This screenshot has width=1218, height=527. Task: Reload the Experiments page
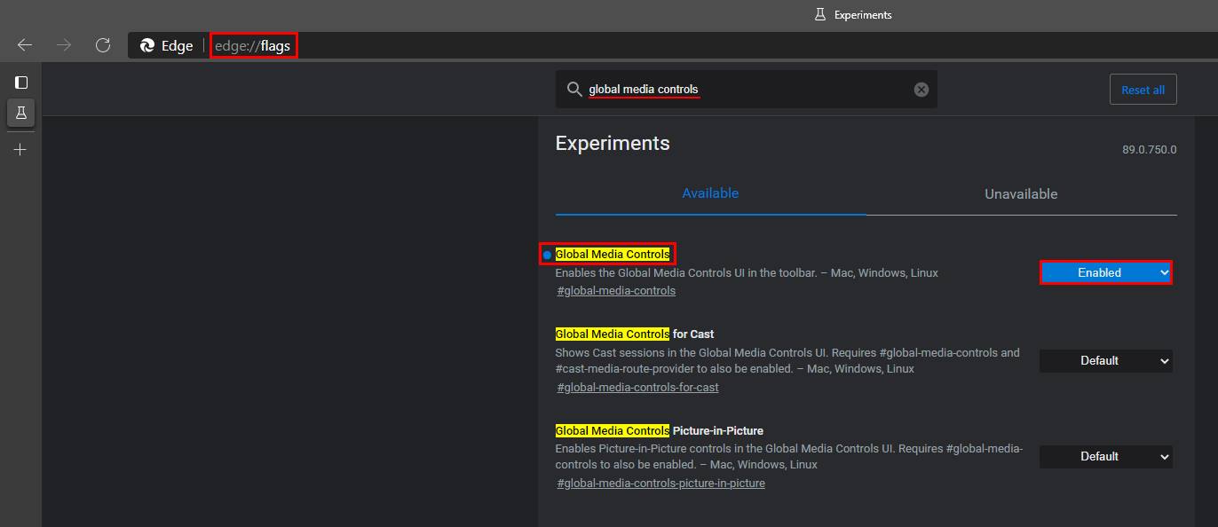pyautogui.click(x=103, y=45)
